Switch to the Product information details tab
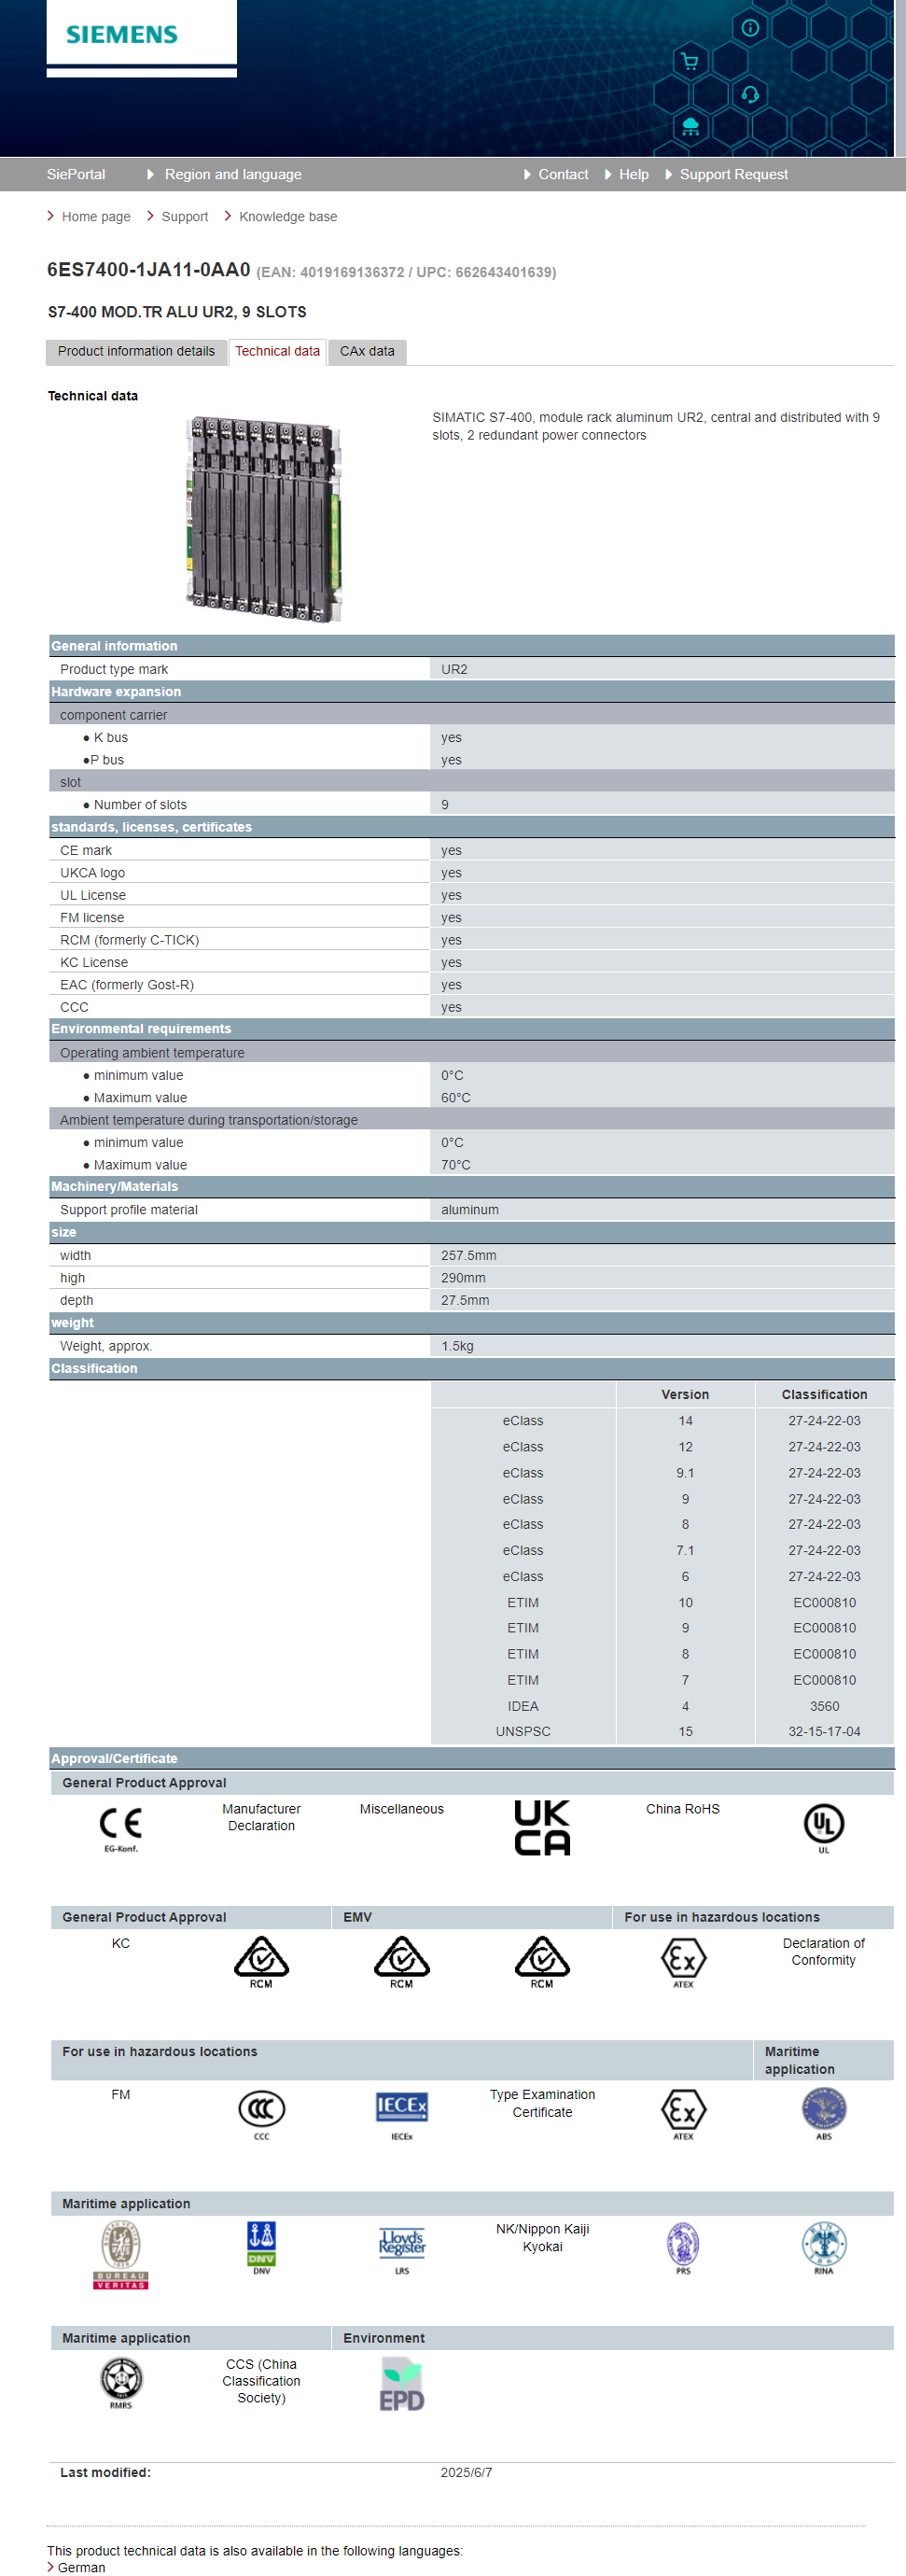 point(136,351)
